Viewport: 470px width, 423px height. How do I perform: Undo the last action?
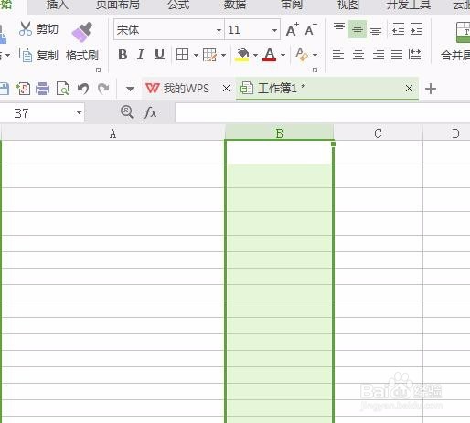point(82,89)
